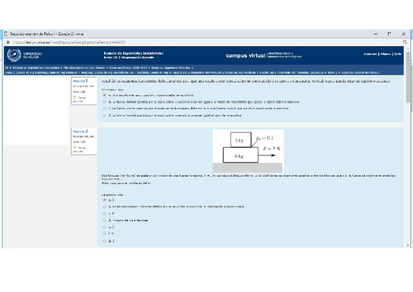413x292 pixels.
Task: Click the magnifier icon at address bar end
Action: (x=405, y=42)
